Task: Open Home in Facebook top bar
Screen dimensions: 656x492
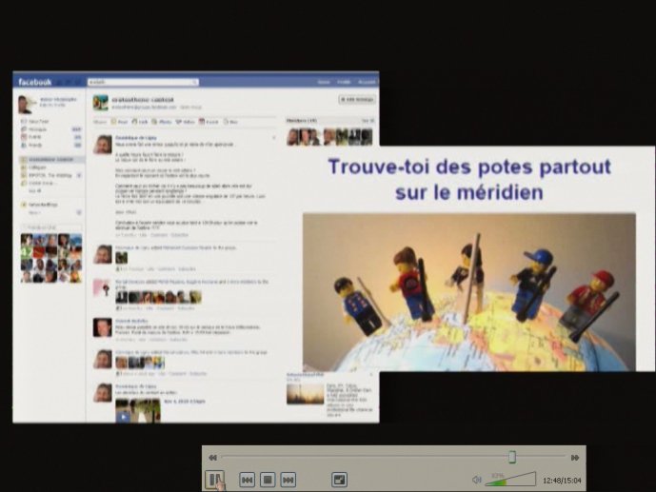Action: coord(324,83)
